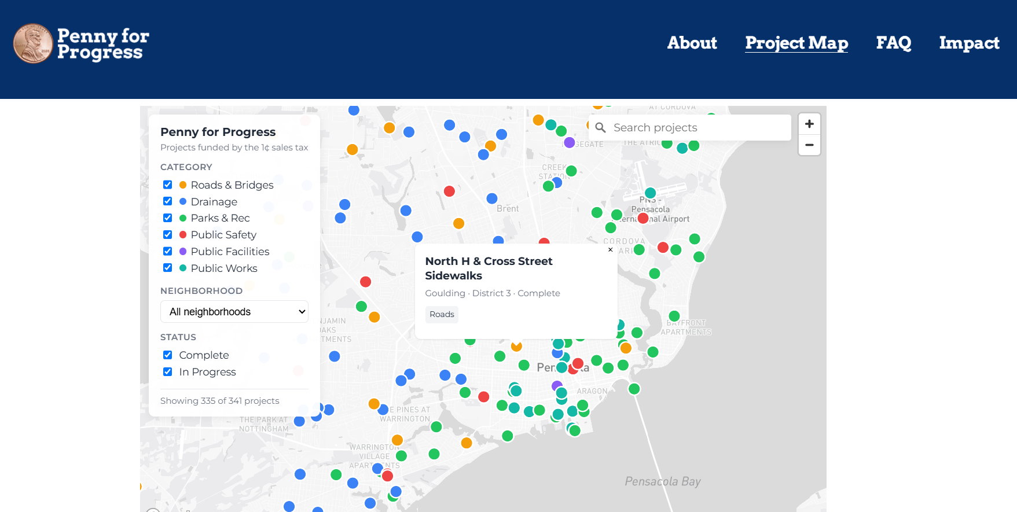
Task: Close the North H & Cross Street popup
Action: (610, 250)
